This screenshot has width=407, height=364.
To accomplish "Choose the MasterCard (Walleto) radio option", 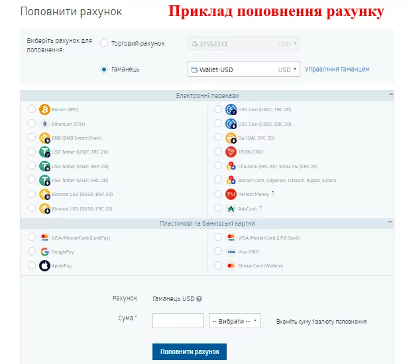I will point(218,265).
